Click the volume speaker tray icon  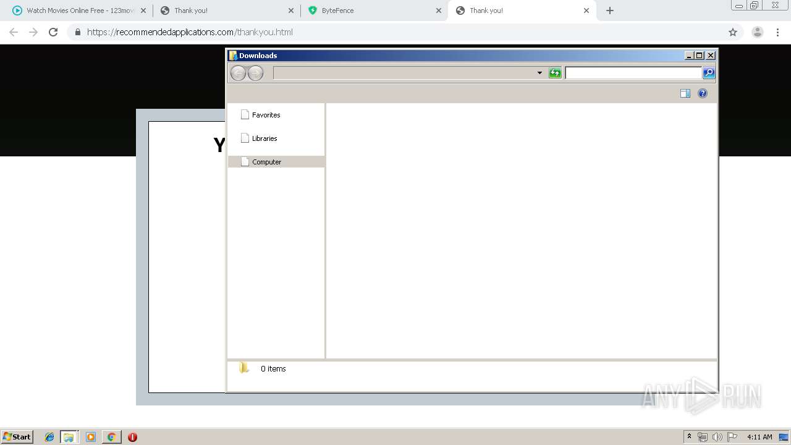(717, 437)
